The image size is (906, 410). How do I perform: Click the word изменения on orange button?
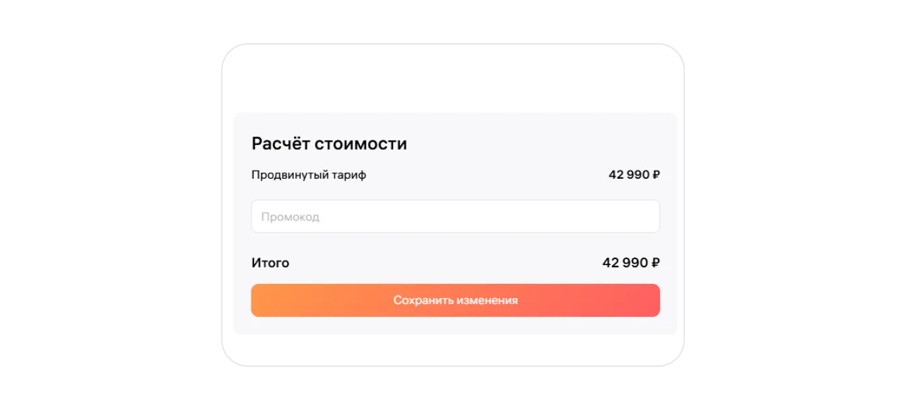tap(487, 300)
